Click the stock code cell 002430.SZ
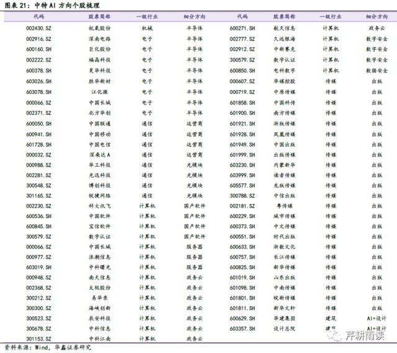397x353 pixels. tap(38, 29)
